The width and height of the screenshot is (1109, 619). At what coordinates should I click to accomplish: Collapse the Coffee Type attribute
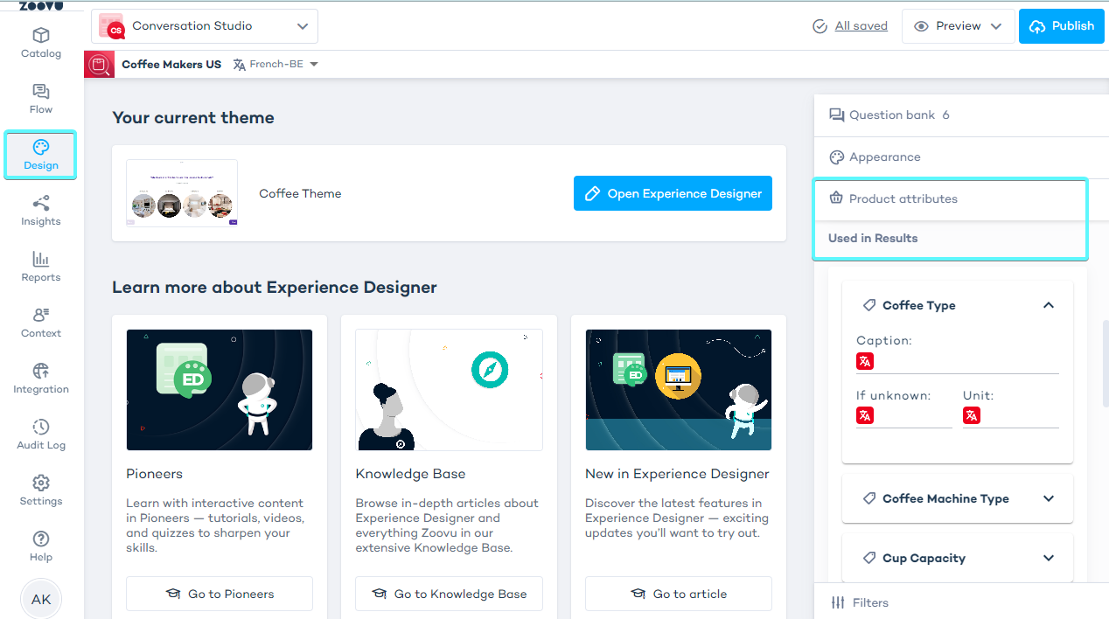(1049, 305)
